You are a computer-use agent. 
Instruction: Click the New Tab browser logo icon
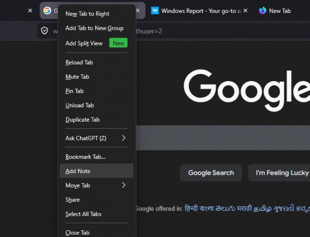263,11
